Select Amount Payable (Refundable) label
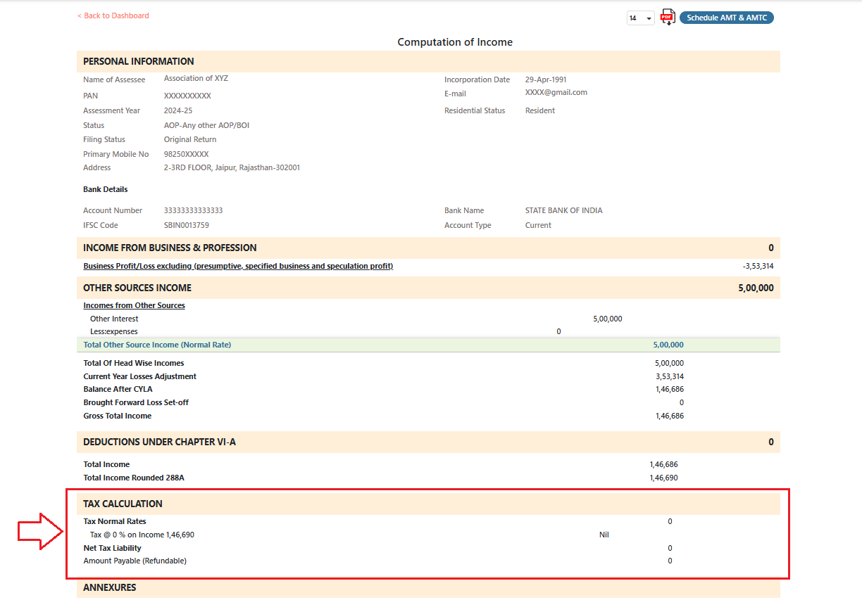This screenshot has height=600, width=862. tap(135, 561)
